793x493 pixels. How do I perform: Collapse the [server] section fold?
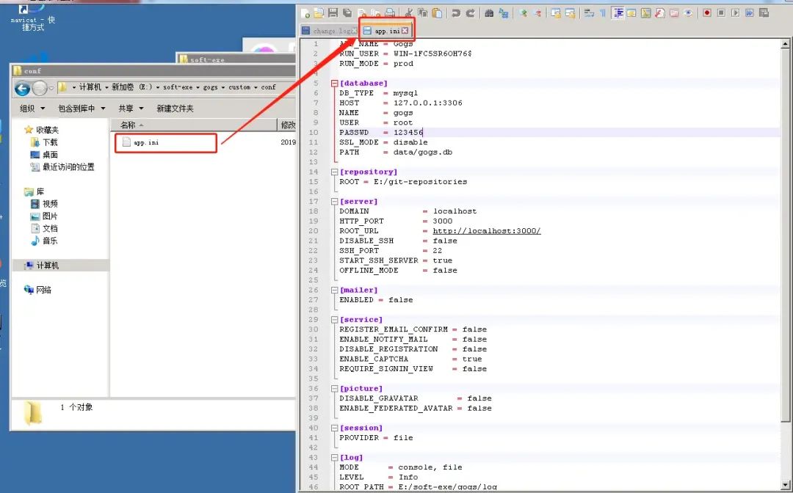tap(334, 202)
